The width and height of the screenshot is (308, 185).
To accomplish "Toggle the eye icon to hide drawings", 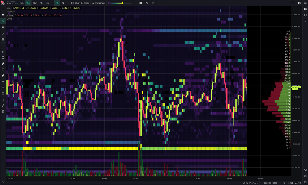I will coord(3,27).
